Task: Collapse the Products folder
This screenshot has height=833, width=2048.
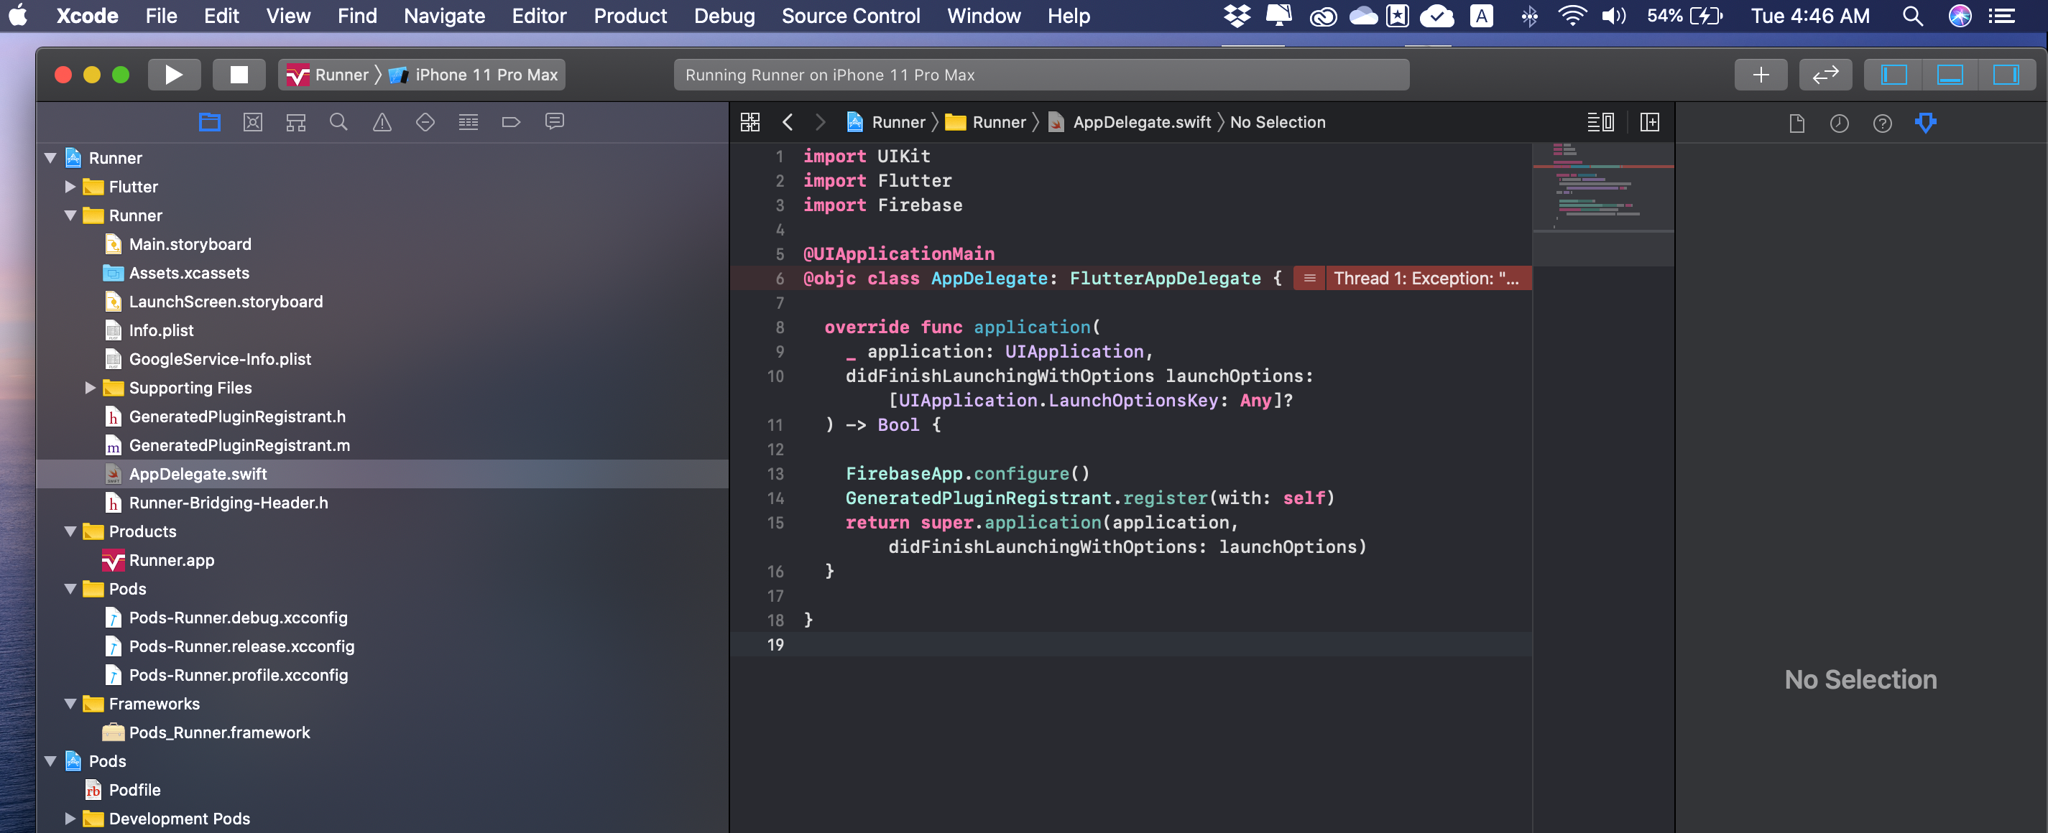Action: 70,531
